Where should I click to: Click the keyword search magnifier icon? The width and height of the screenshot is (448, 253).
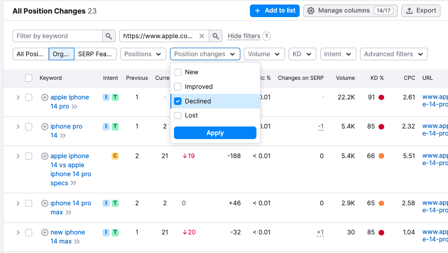tap(109, 36)
